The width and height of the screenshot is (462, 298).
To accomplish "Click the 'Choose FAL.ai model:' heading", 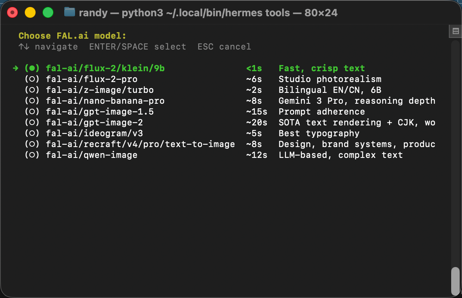I will 72,36.
